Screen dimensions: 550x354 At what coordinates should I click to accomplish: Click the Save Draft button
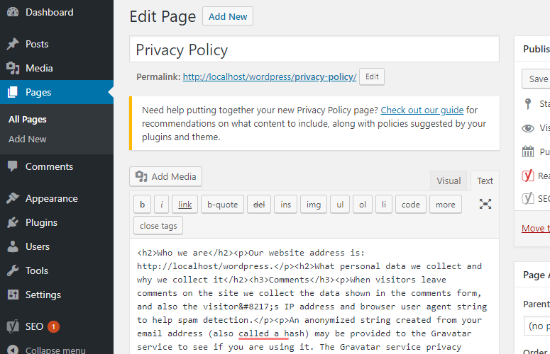point(536,79)
